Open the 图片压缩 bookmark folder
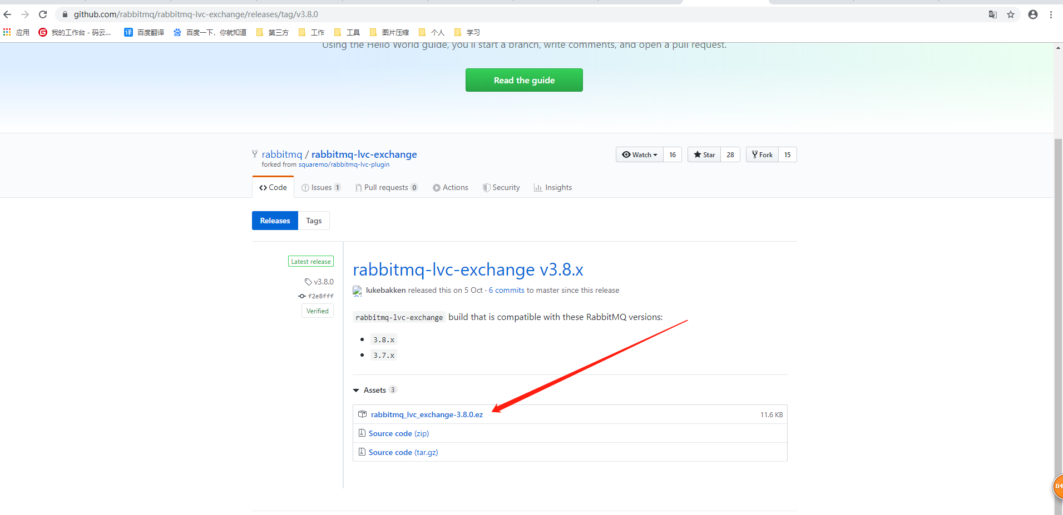This screenshot has height=515, width=1063. click(x=389, y=32)
